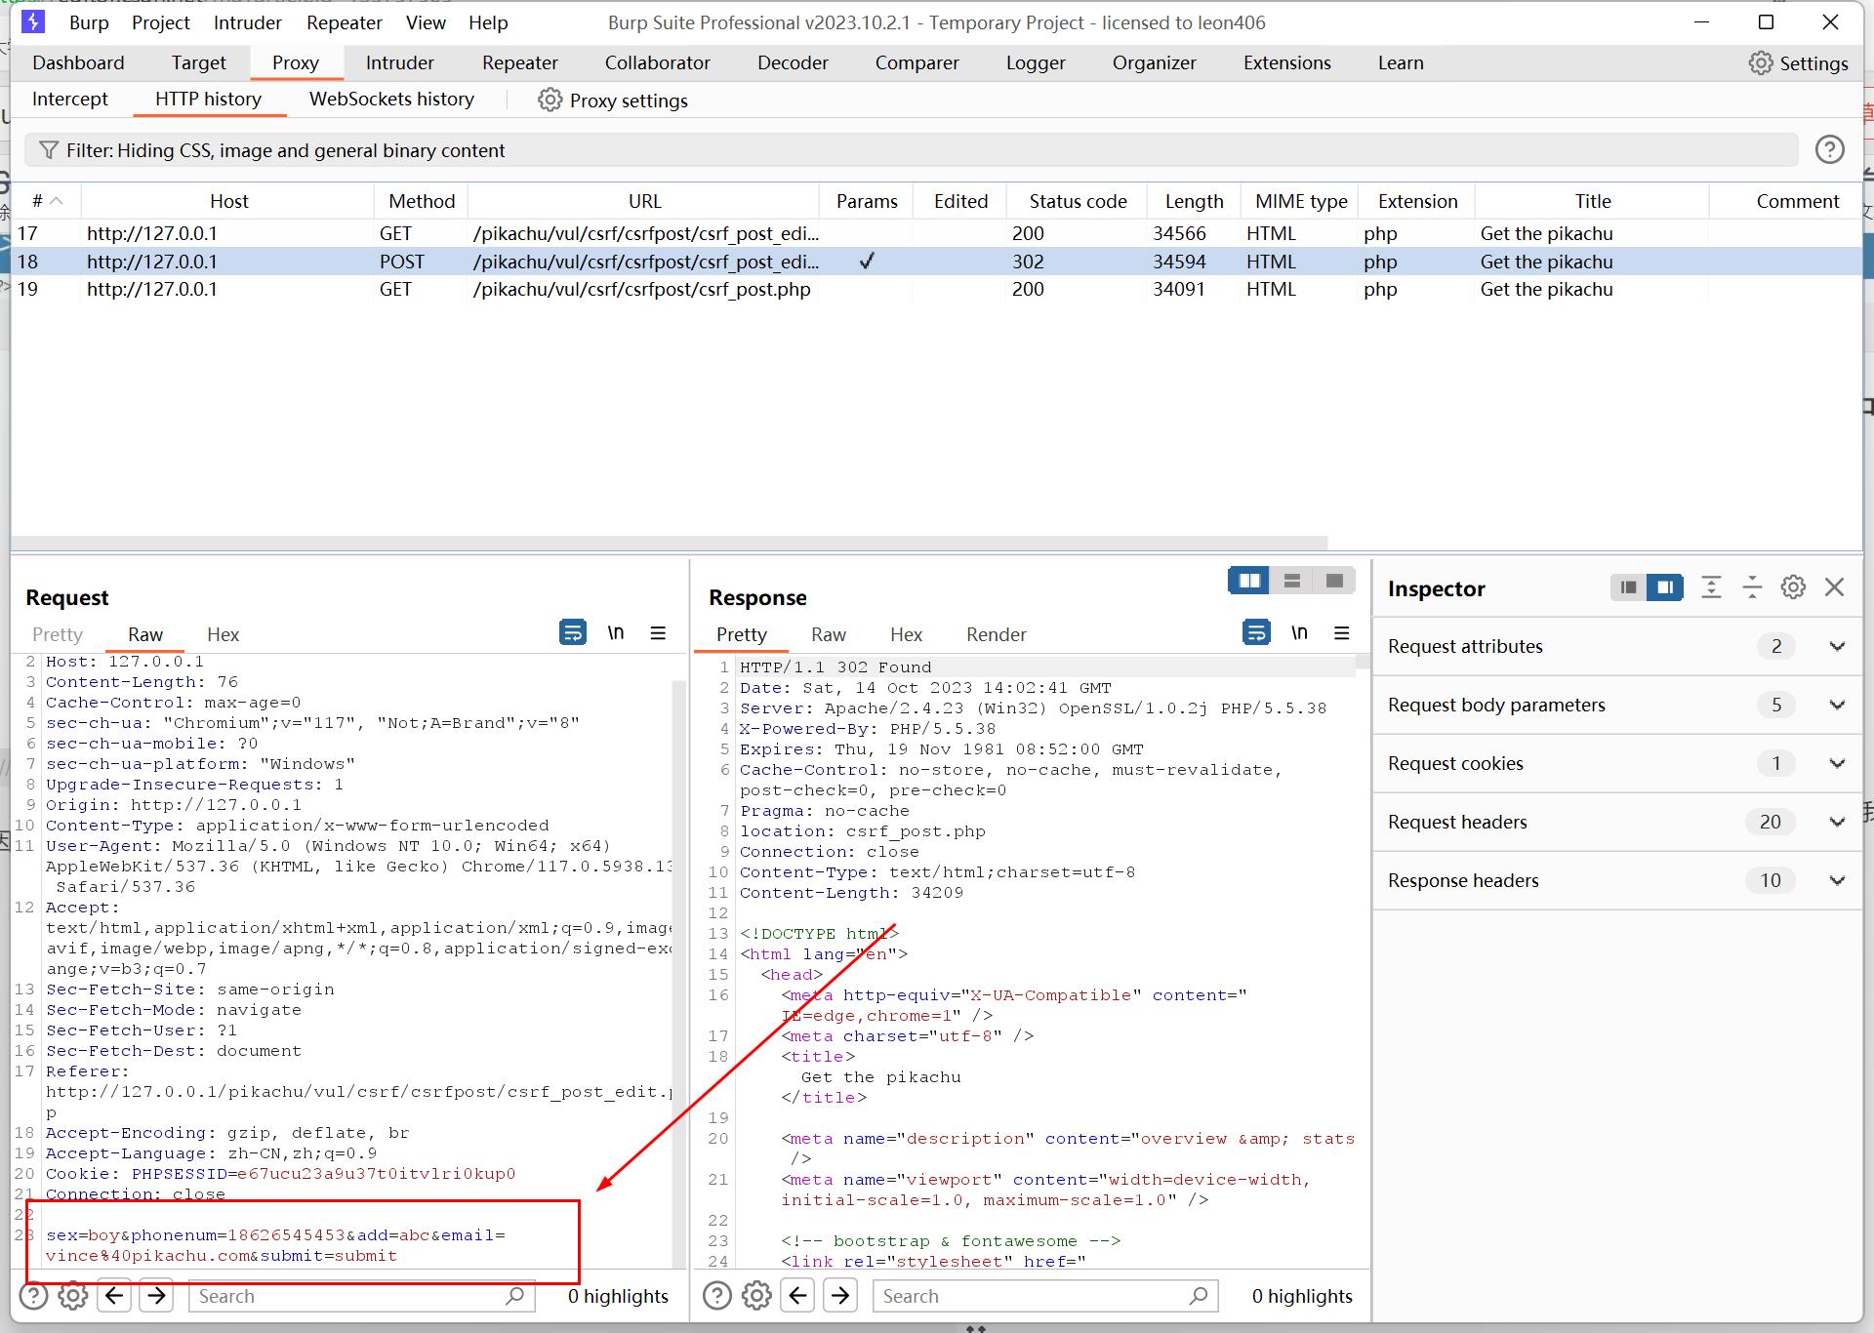Switch to the Repeater tab

pos(520,62)
